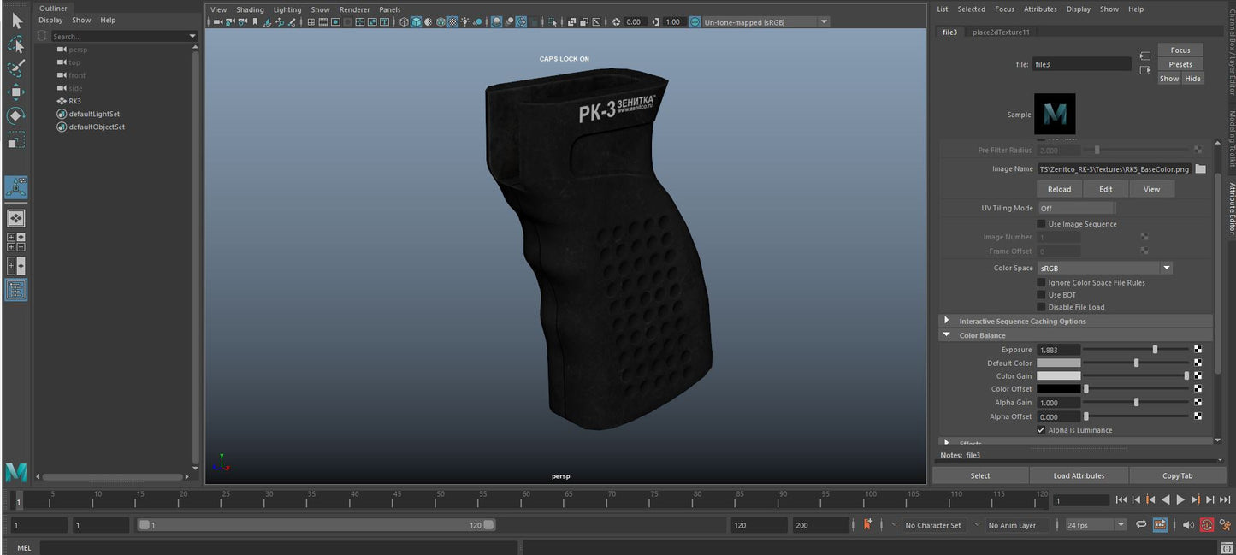Select the Scale tool in the toolbox
1236x555 pixels.
[x=15, y=140]
